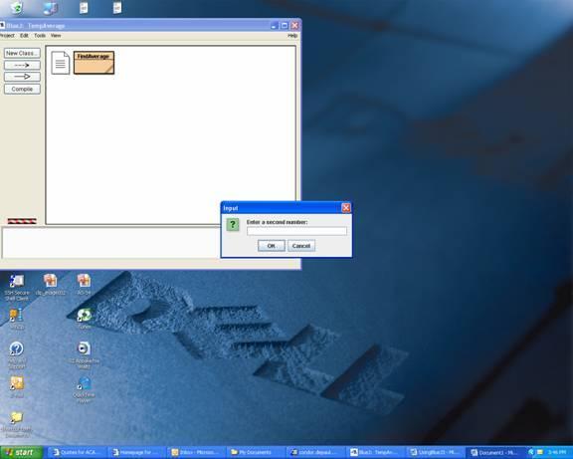Click the striped work indicator bar
This screenshot has height=459, width=573.
pos(22,221)
